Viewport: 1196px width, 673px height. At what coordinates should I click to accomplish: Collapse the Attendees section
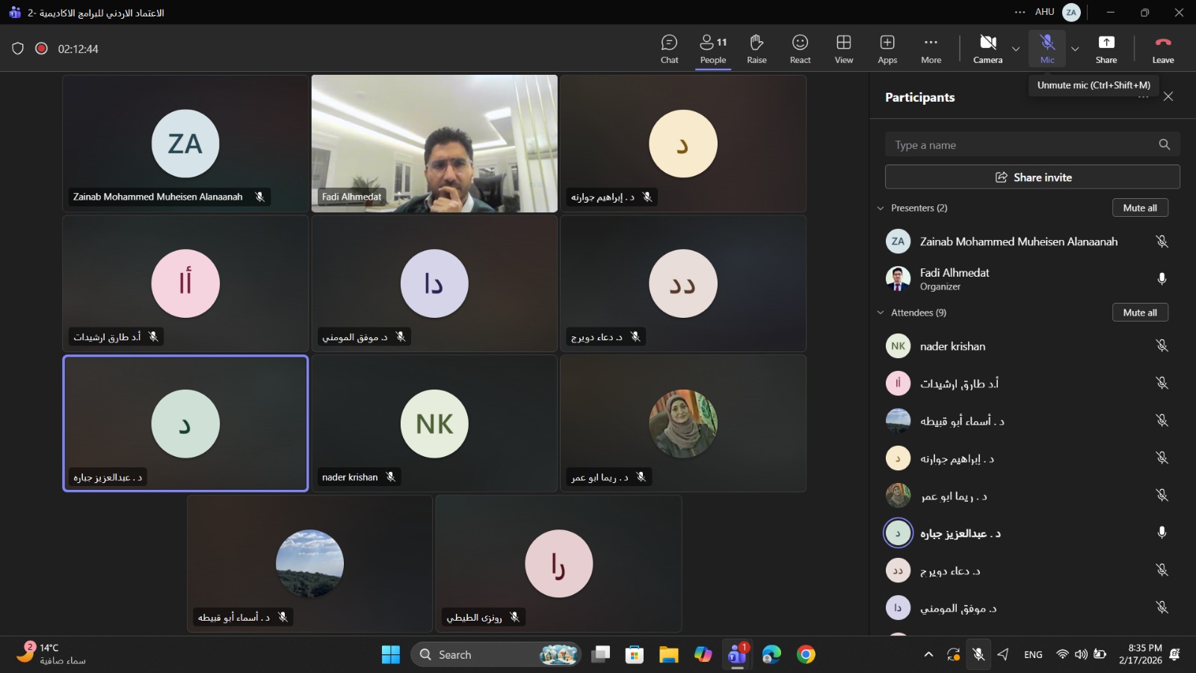pyautogui.click(x=881, y=313)
